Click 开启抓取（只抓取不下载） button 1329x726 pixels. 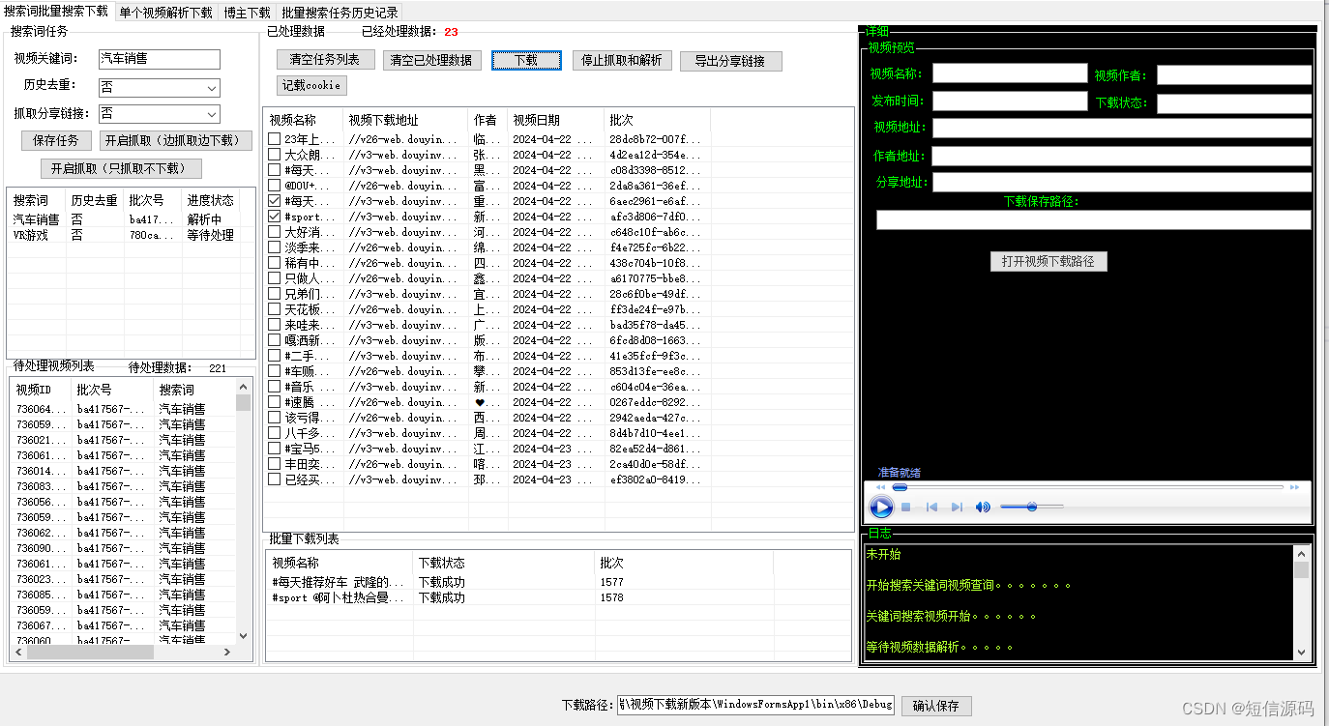pos(121,168)
